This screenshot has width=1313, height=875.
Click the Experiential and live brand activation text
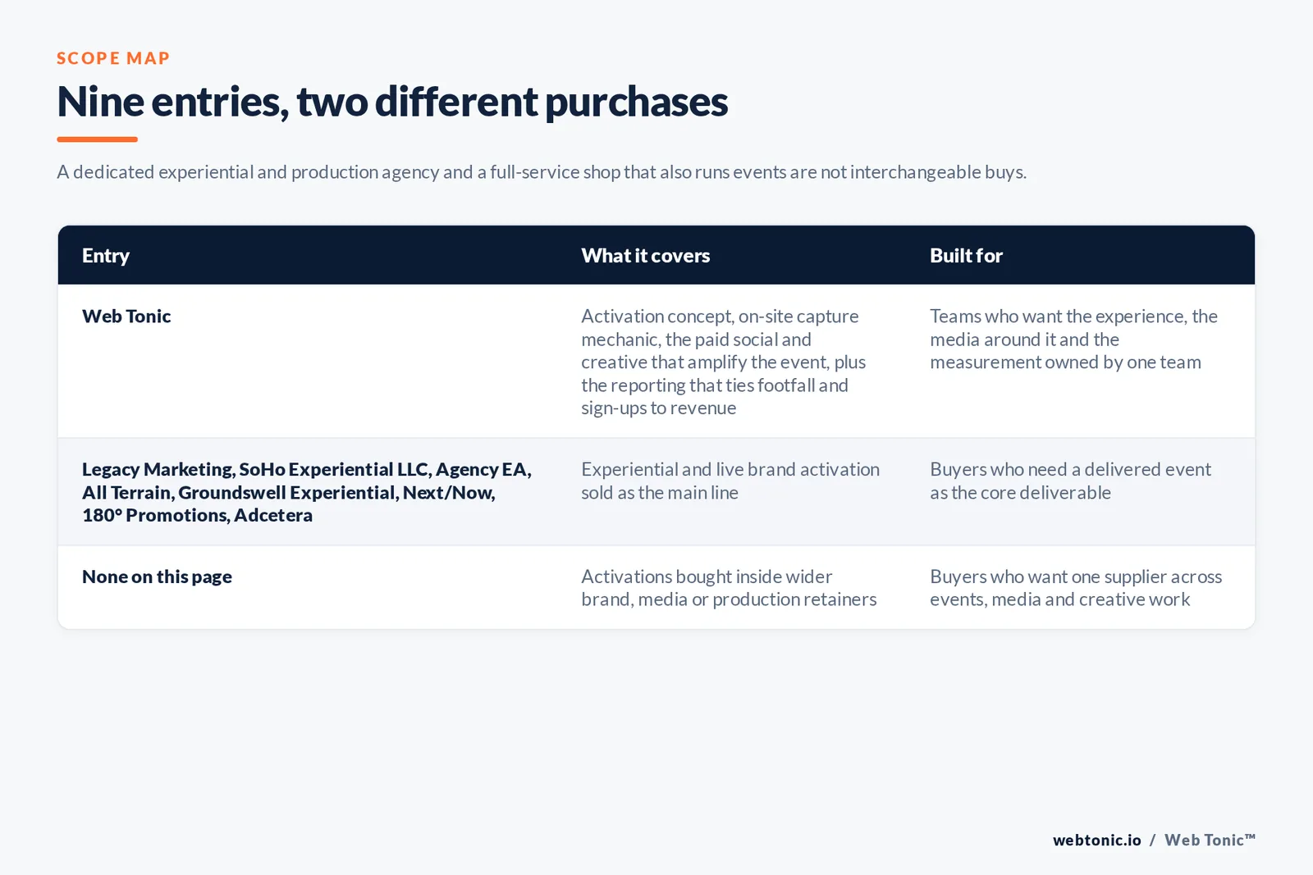tap(730, 481)
